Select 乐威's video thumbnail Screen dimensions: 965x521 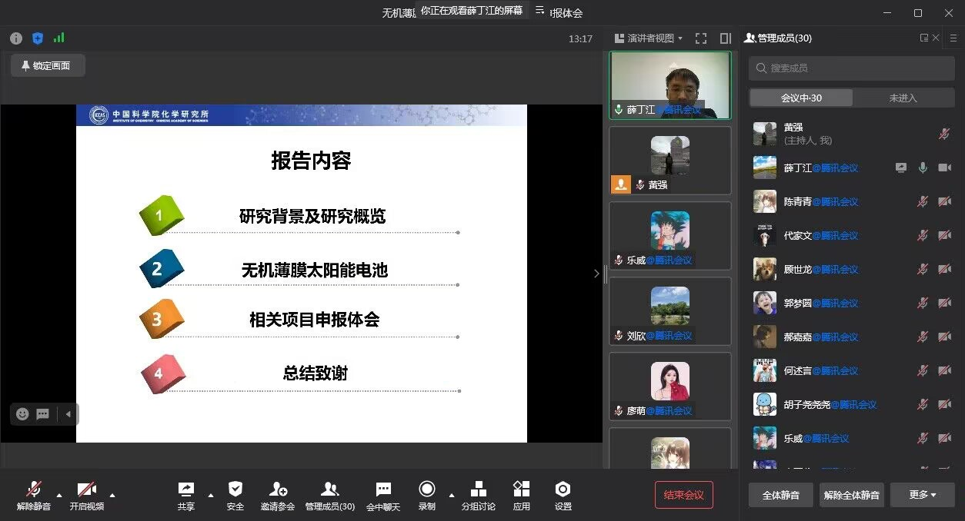[669, 236]
